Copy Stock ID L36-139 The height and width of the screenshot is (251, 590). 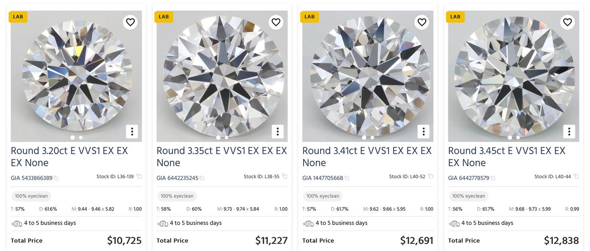(x=139, y=176)
